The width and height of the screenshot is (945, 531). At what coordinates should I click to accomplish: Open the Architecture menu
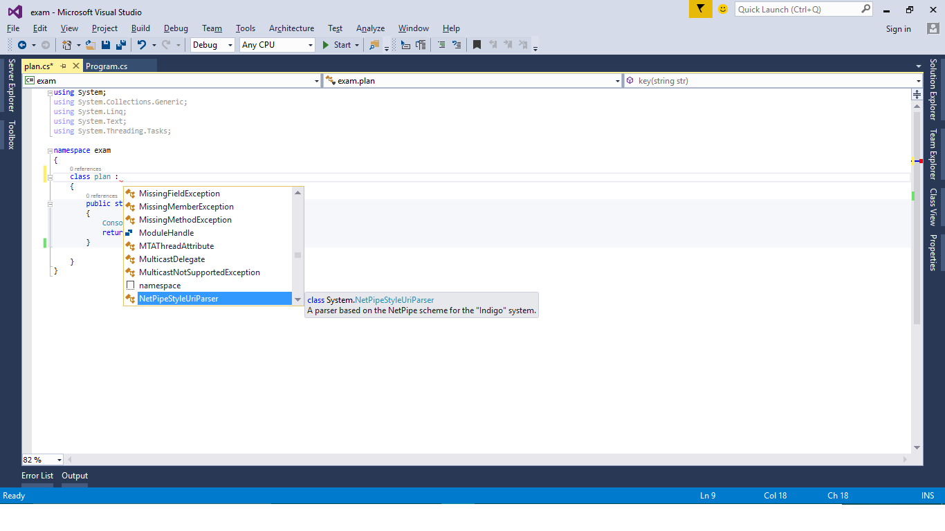tap(291, 28)
